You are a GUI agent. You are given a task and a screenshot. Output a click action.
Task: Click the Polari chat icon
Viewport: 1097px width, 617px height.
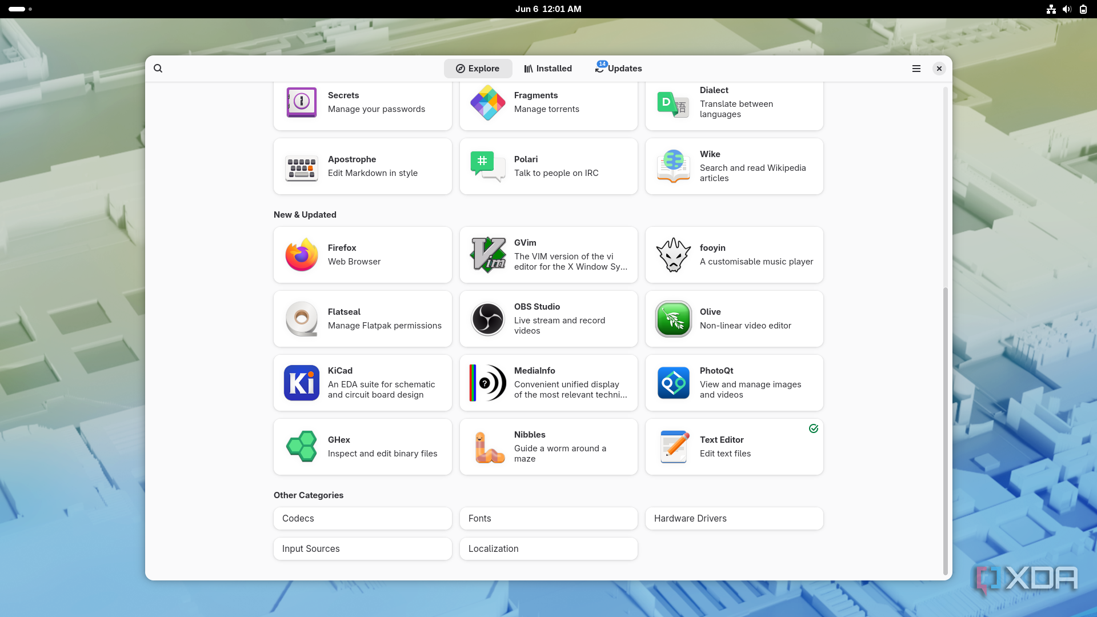point(488,166)
